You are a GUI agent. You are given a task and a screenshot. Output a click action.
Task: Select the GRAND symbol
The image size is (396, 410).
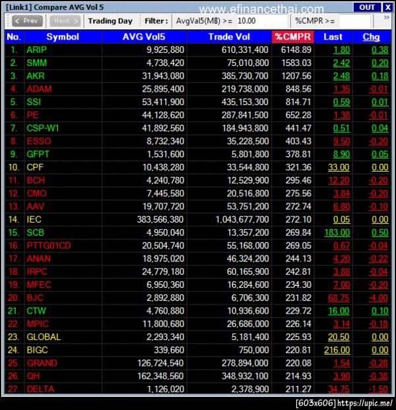point(42,363)
